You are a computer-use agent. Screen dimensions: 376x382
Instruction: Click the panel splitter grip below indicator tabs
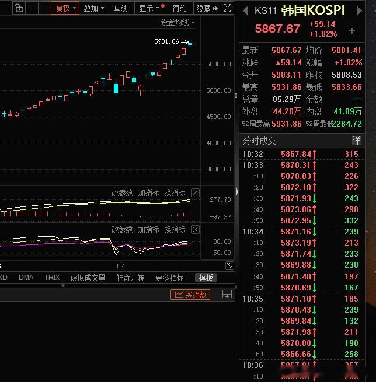[x=63, y=286]
